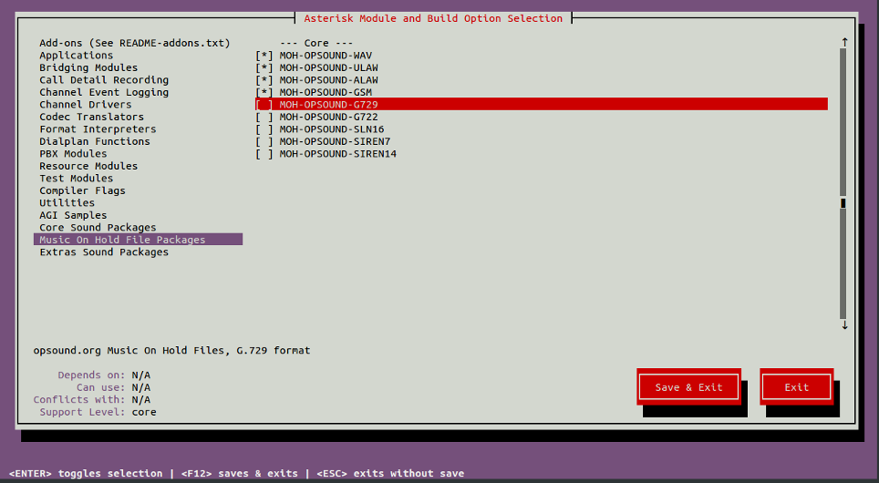This screenshot has width=879, height=483.
Task: Open Resource Modules category
Action: pyautogui.click(x=88, y=167)
